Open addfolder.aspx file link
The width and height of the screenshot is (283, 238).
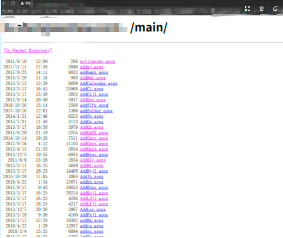(96, 111)
